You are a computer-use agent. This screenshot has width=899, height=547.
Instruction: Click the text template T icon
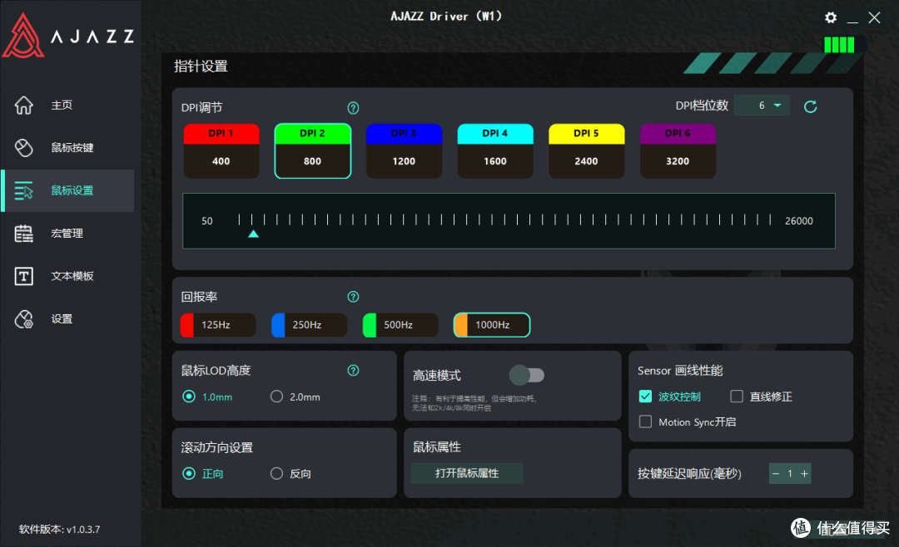coord(23,276)
